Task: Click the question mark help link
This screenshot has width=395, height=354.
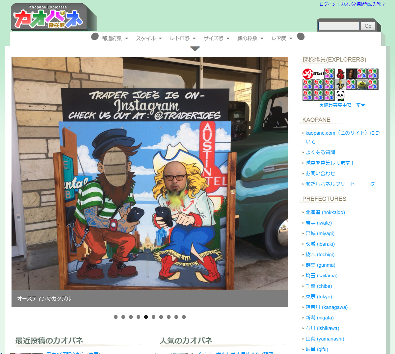Action: click(383, 4)
